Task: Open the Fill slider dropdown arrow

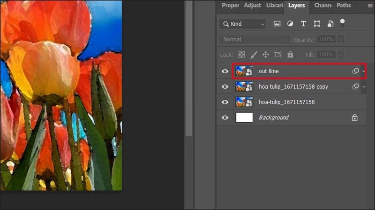Action: (341, 55)
